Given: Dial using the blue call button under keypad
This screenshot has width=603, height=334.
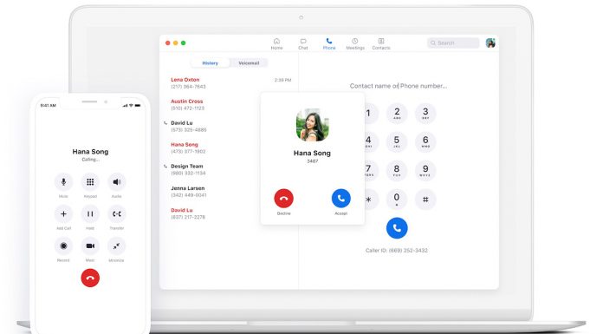Looking at the screenshot, I should 397,228.
